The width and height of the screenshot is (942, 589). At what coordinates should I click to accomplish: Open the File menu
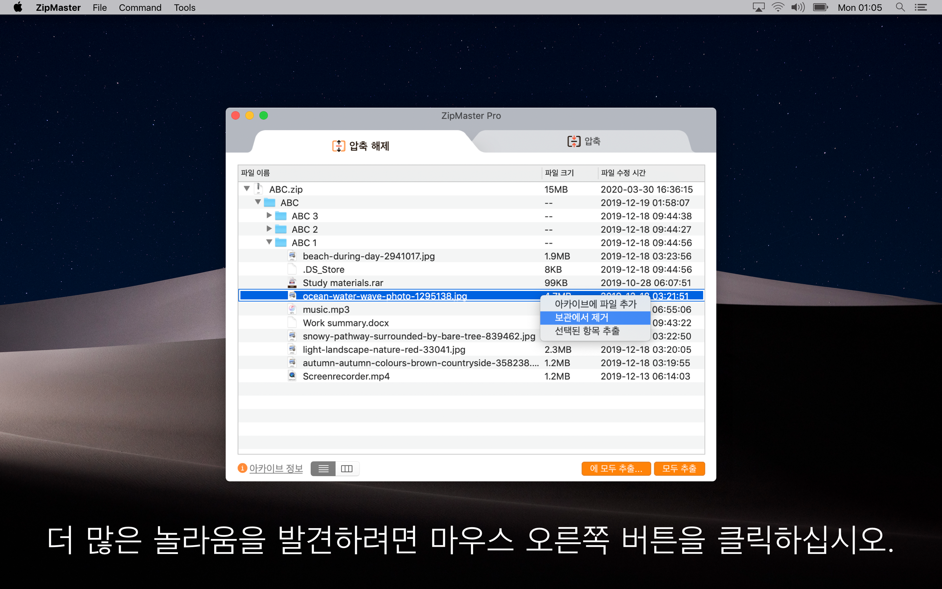100,8
